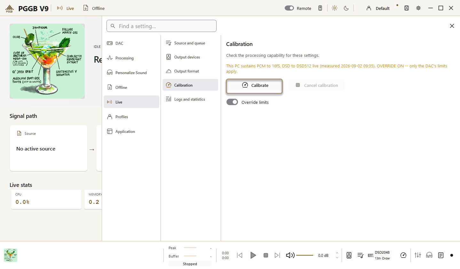Screen dimensions: 460x269
Task: Click the DSD2048 13th Order output format indicator
Action: [x=379, y=255]
